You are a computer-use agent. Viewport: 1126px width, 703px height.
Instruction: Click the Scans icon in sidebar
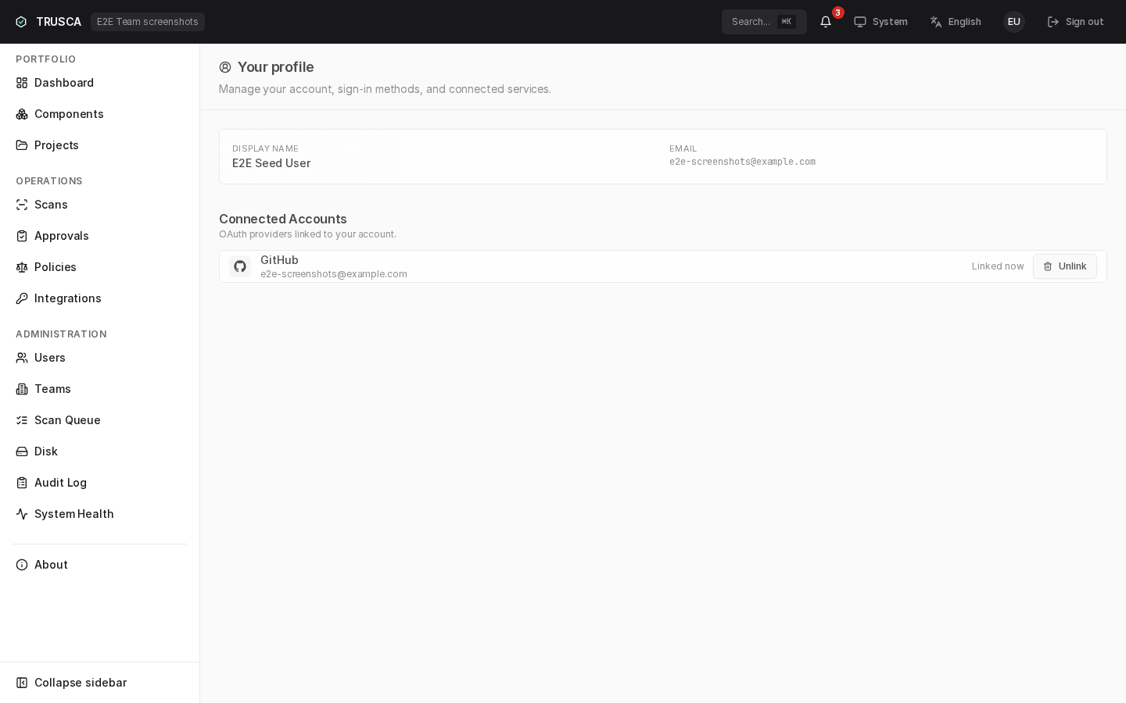coord(22,205)
